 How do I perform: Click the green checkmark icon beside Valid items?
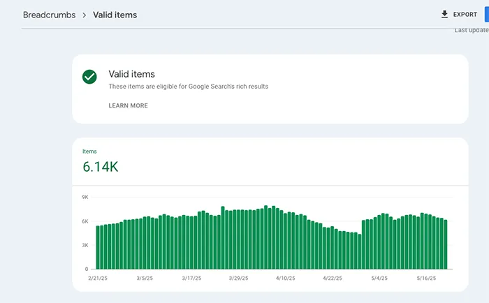[x=89, y=77]
